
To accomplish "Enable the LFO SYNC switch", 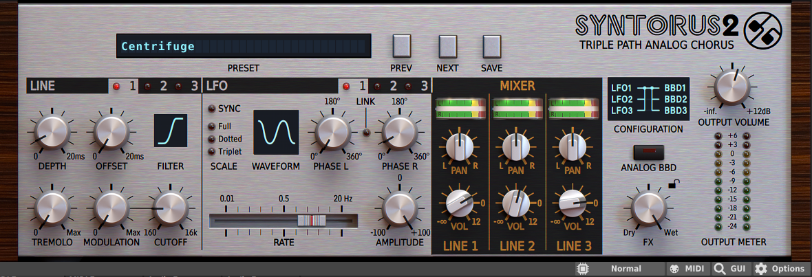I will [212, 109].
